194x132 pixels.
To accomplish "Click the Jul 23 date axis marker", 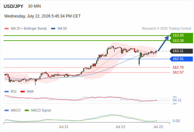I will (158, 127).
